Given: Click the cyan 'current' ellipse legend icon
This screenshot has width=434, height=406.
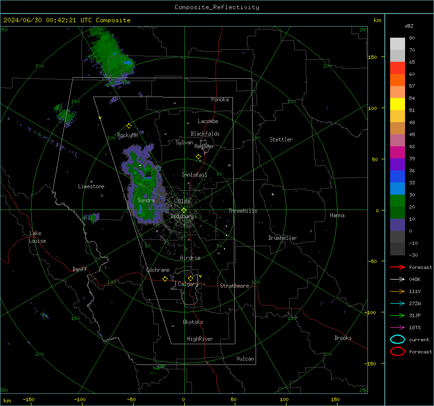Looking at the screenshot, I should point(397,339).
